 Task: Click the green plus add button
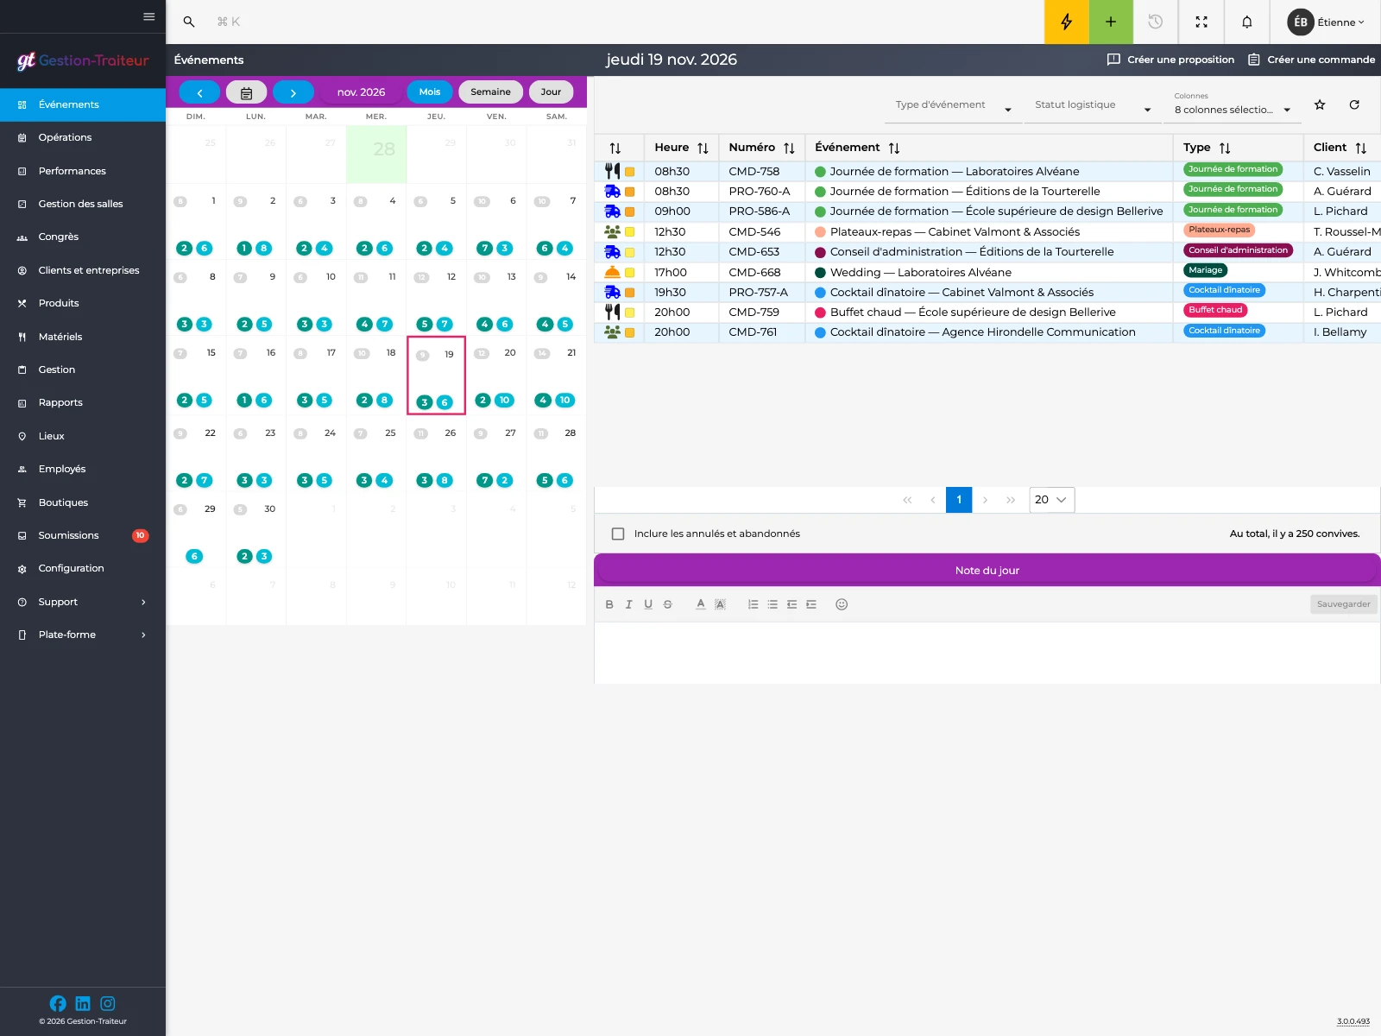(1111, 22)
